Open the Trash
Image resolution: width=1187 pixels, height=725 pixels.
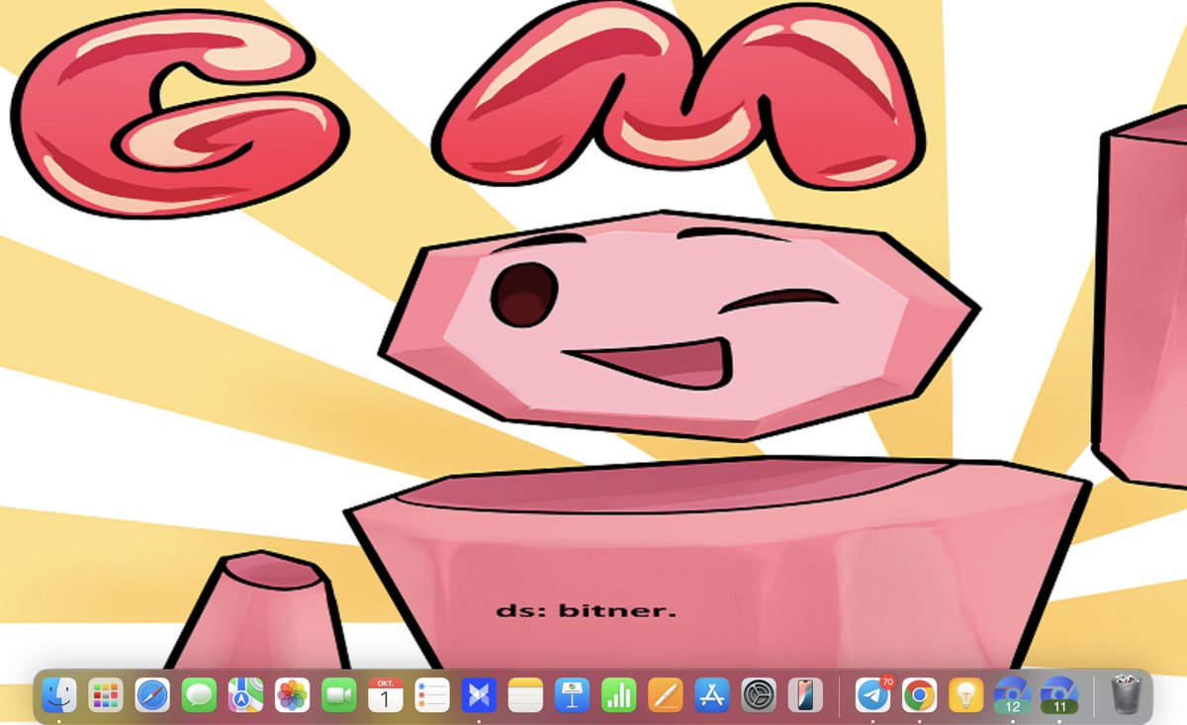click(x=1127, y=694)
